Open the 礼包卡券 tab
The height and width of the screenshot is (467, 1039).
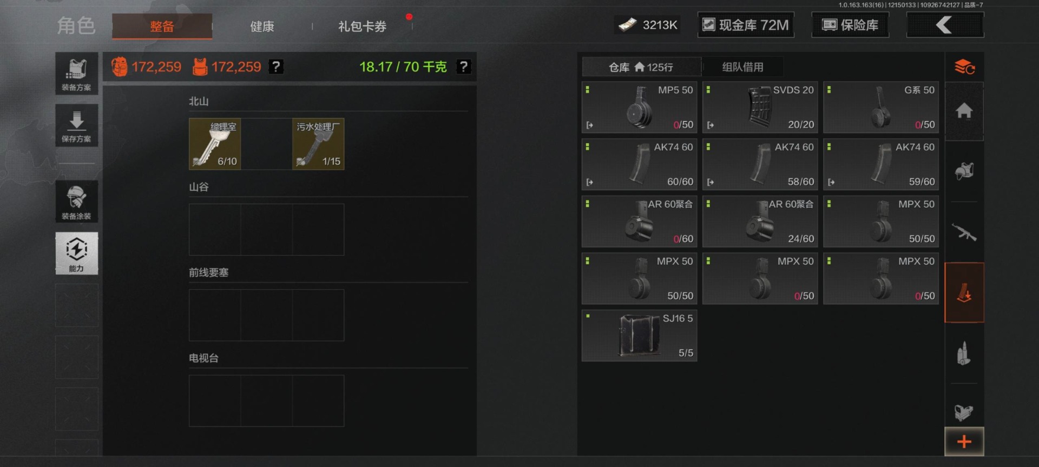[x=362, y=26]
